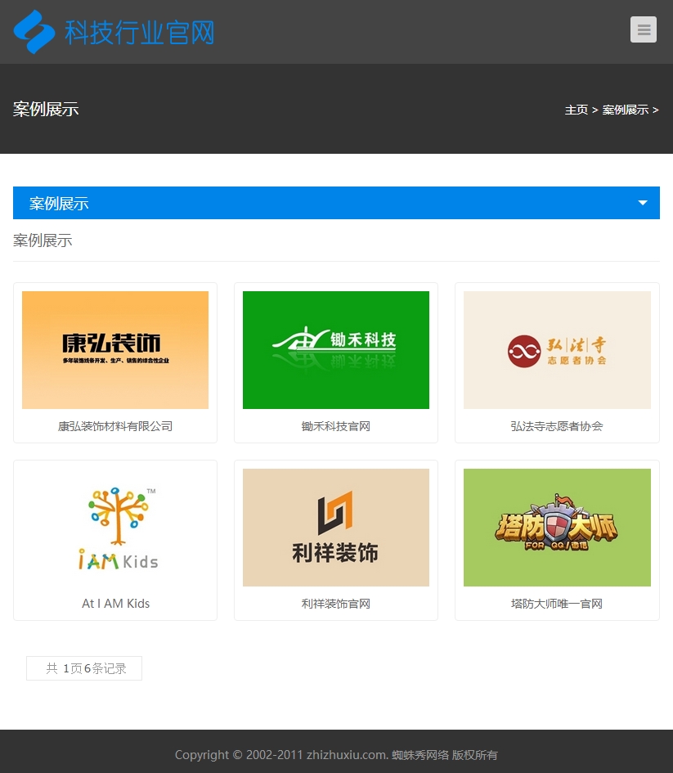This screenshot has height=773, width=673.
Task: Click the blue 案例展示 category bar
Action: click(327, 203)
